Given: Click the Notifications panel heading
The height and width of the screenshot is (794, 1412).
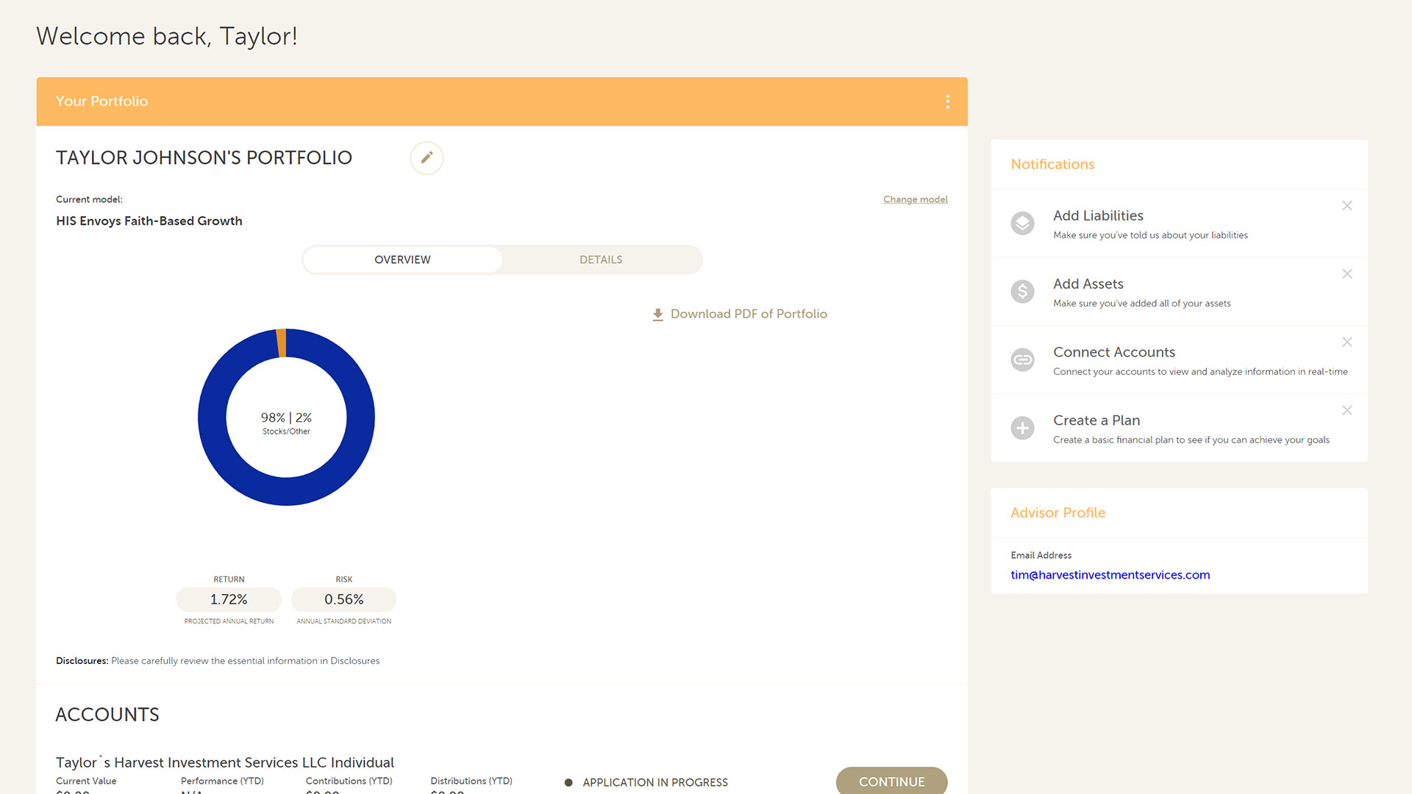Looking at the screenshot, I should [x=1052, y=165].
